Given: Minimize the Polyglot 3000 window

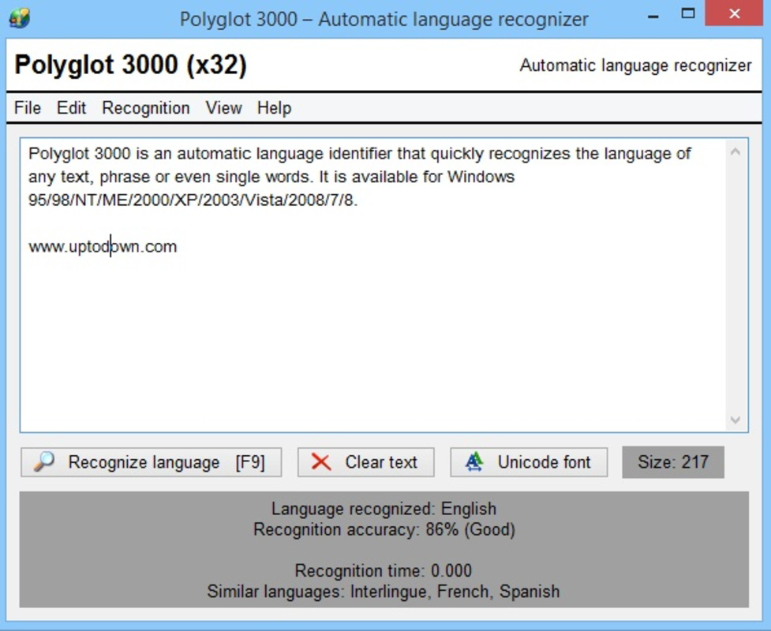Looking at the screenshot, I should click(x=653, y=16).
